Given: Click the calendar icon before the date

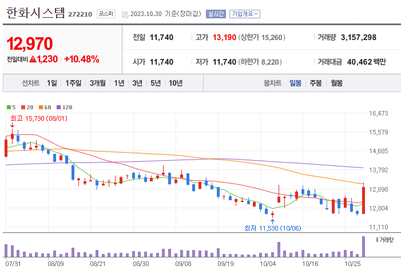Looking at the screenshot, I should (125, 14).
